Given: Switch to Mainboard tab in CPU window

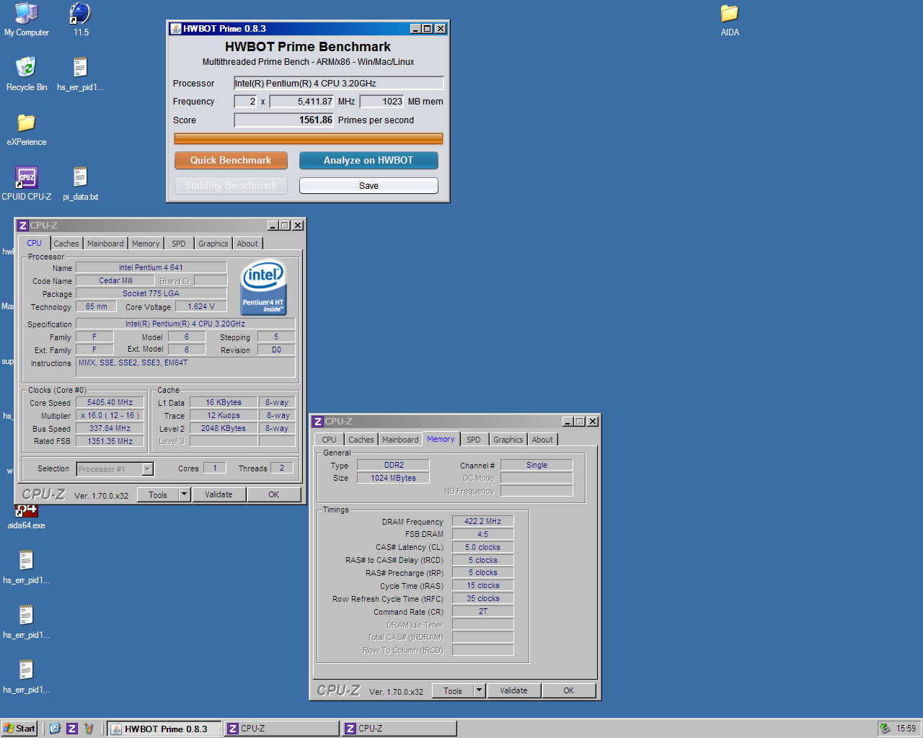Looking at the screenshot, I should [105, 244].
